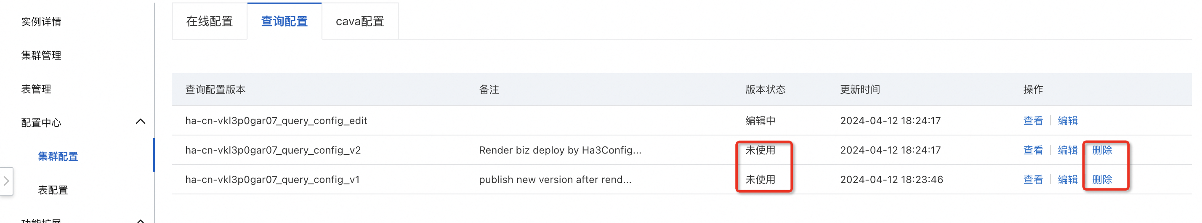The width and height of the screenshot is (1202, 223).
Task: Expand the left sidebar panel arrow
Action: click(x=7, y=181)
